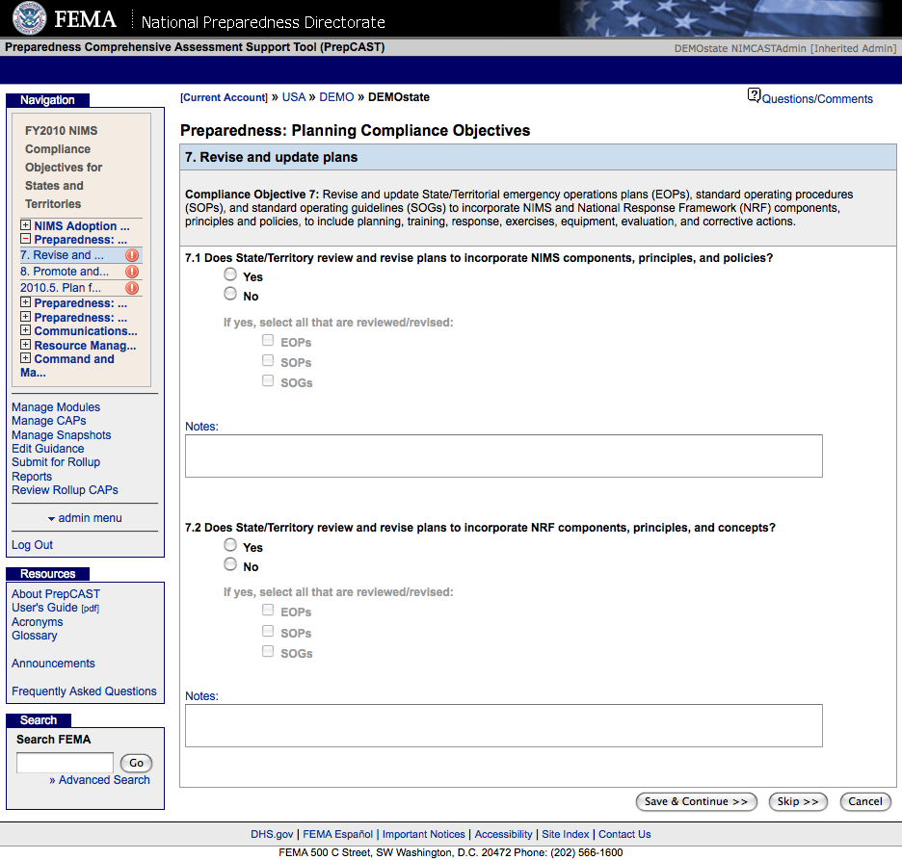Click the Notes box for question 7.1
The image size is (902, 860).
coord(503,456)
